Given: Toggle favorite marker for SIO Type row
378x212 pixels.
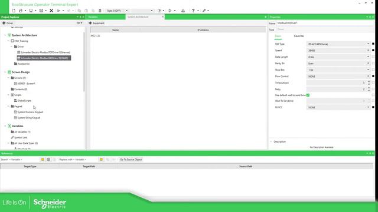Looking at the screenshot, I should [x=373, y=44].
